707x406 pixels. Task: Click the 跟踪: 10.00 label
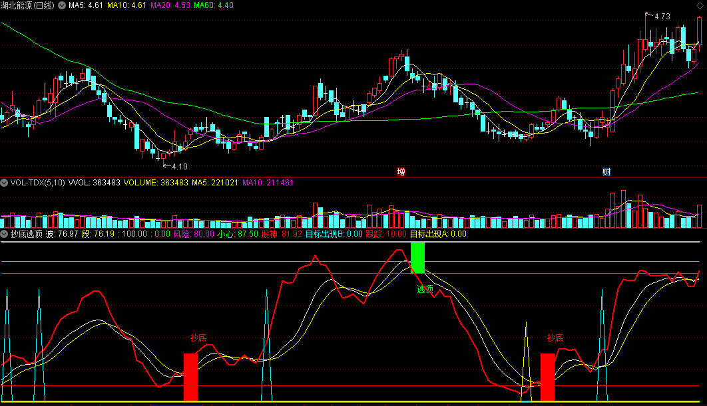tap(386, 234)
